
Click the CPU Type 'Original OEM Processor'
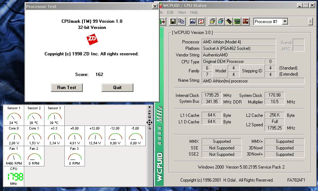(233, 61)
